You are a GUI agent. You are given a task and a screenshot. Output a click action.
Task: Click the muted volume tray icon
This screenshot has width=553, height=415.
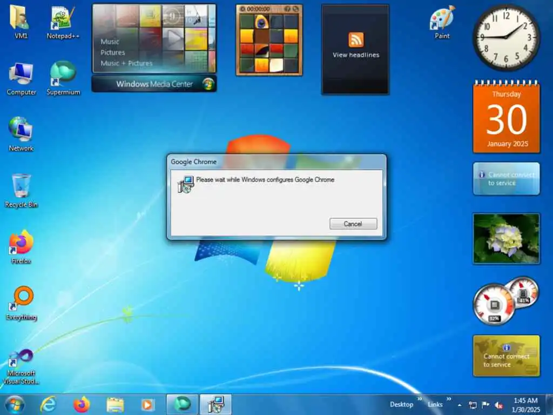pos(498,405)
